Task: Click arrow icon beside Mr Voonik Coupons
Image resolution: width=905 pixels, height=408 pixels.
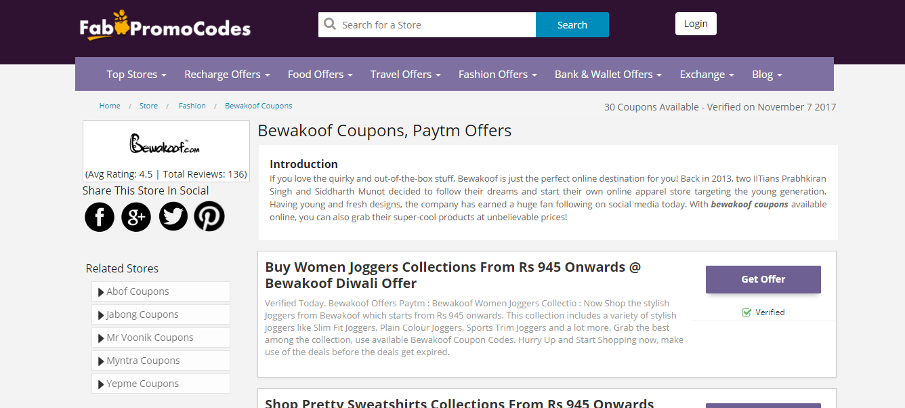Action: (101, 338)
